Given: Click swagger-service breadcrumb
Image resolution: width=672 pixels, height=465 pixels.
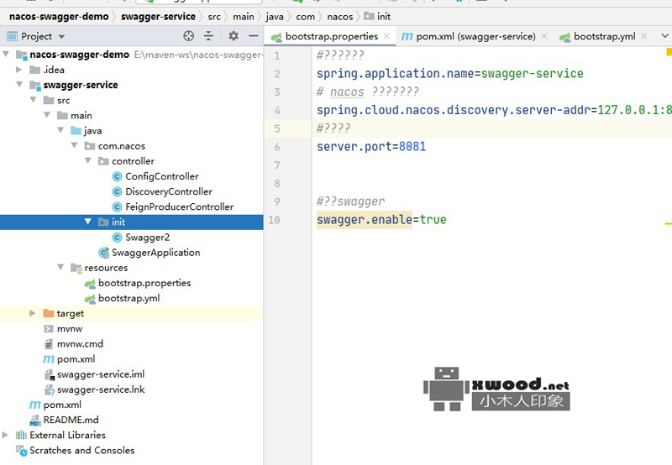Looking at the screenshot, I should coord(158,16).
